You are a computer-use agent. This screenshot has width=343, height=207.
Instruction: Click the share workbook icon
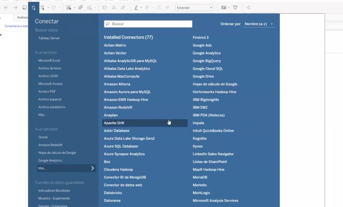248,8
